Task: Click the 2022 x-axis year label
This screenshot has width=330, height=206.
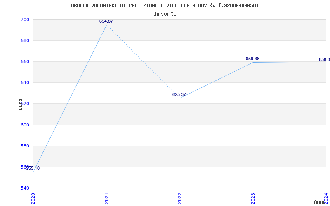Action: 179,198
